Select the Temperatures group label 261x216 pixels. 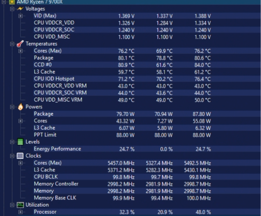(42, 44)
